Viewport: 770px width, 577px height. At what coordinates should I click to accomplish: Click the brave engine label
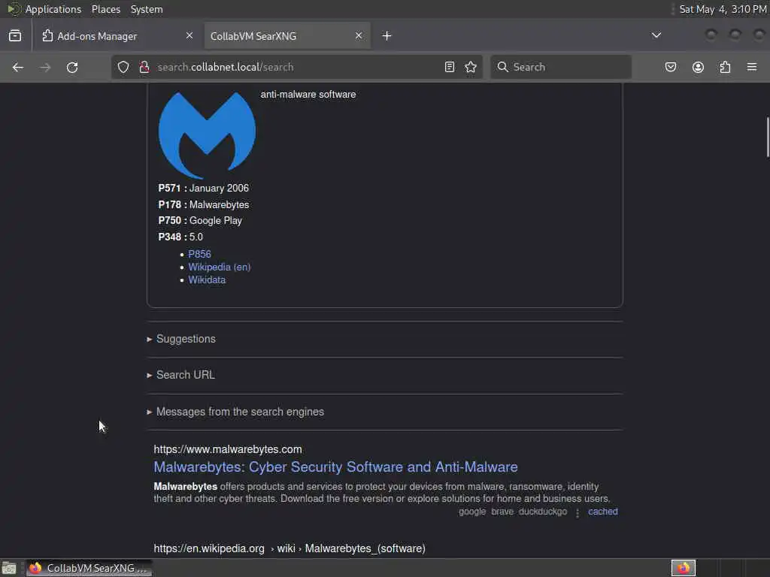point(502,511)
